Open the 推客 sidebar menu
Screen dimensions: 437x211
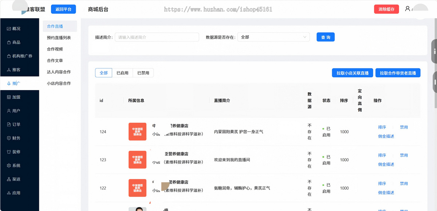19,70
